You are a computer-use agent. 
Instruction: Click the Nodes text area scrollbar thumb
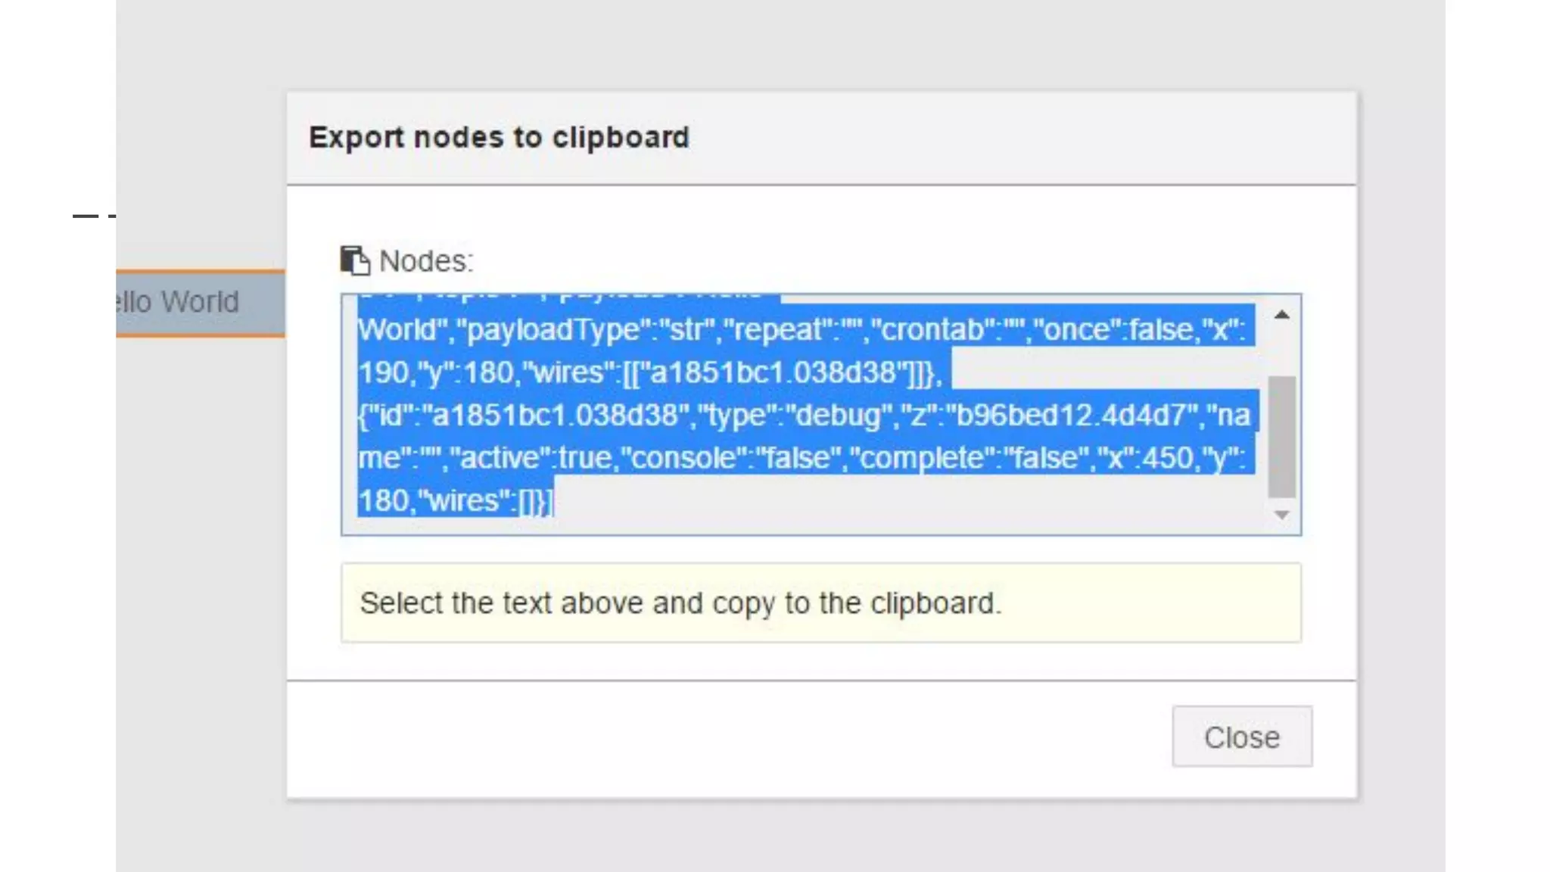point(1281,436)
